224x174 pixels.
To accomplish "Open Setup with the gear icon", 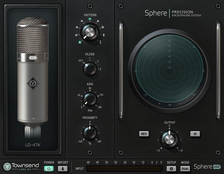I will (171, 168).
